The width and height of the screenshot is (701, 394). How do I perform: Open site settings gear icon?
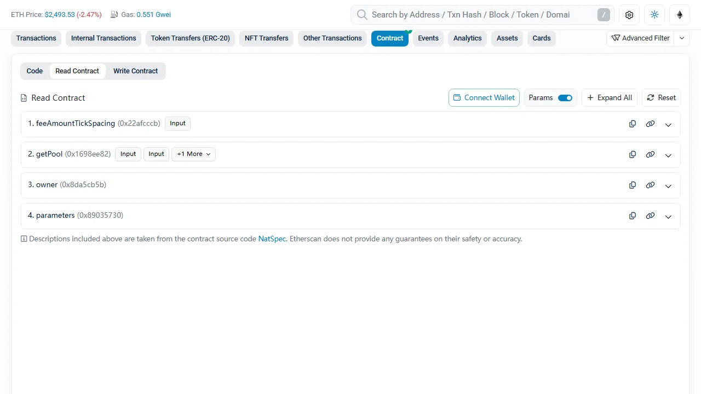pyautogui.click(x=629, y=15)
